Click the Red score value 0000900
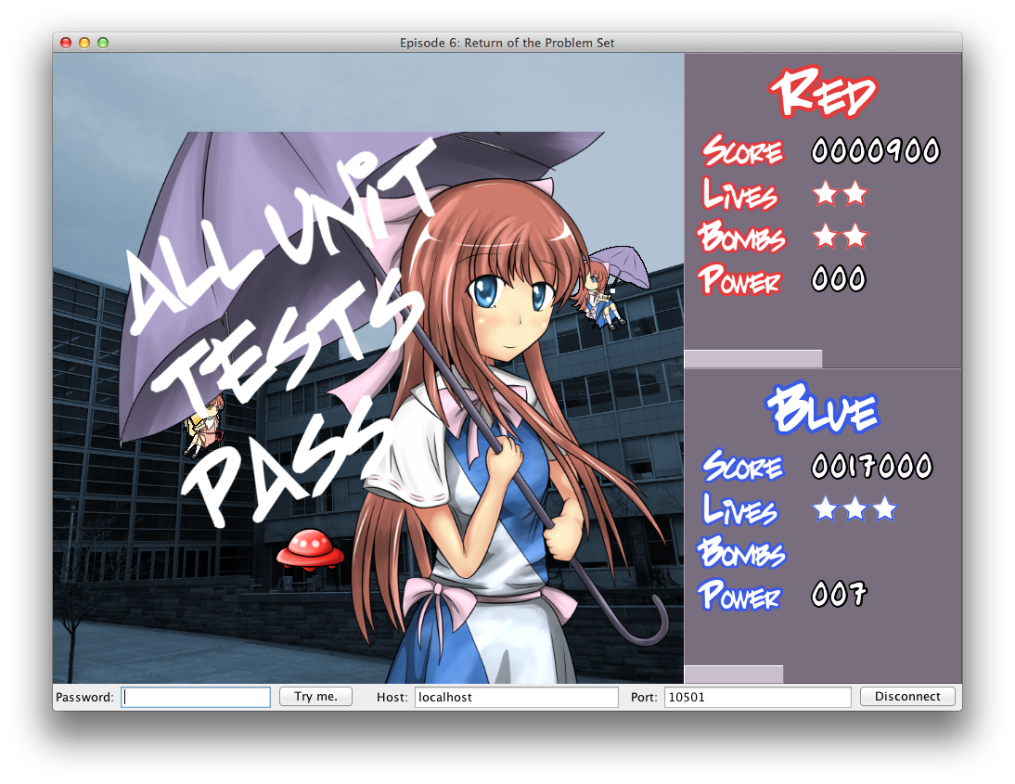 875,150
